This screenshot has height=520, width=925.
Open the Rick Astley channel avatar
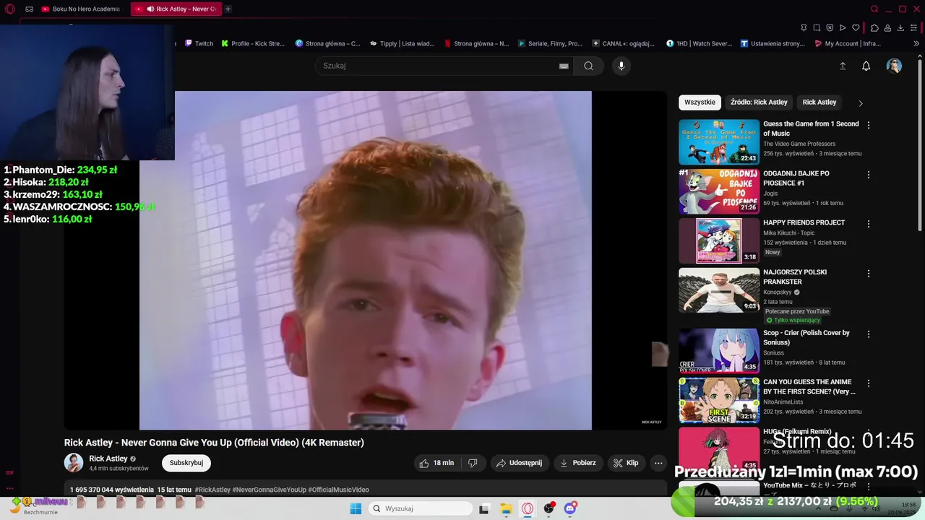tap(74, 463)
